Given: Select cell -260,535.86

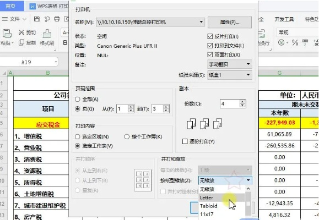Looking at the screenshot, I should coord(279,146).
